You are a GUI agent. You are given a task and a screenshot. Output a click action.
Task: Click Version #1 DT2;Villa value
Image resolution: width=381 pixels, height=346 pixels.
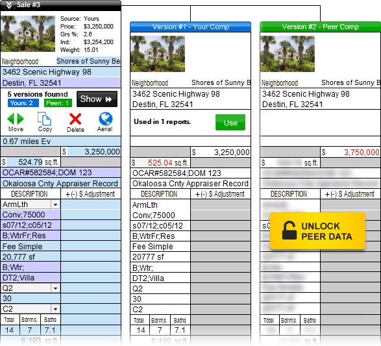(148, 278)
